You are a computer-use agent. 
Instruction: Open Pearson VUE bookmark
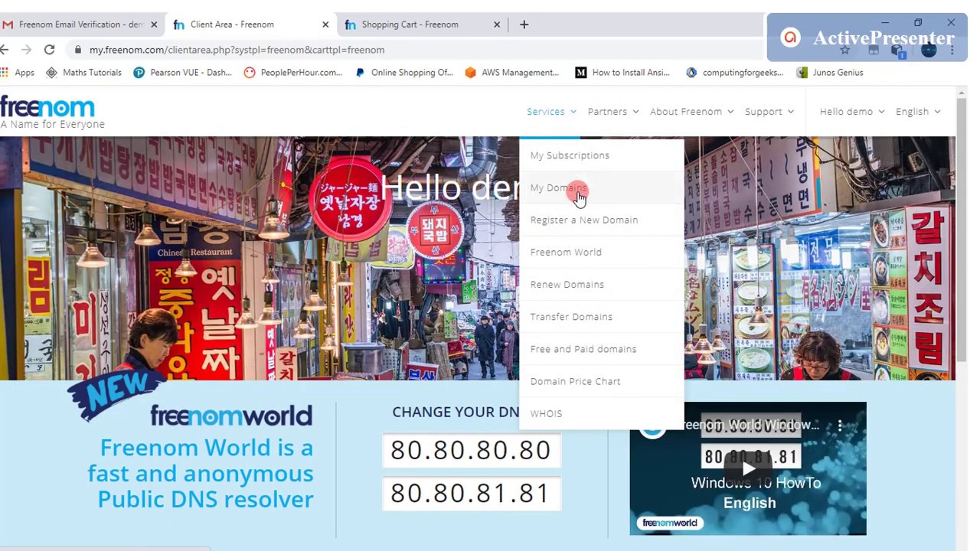pos(182,73)
